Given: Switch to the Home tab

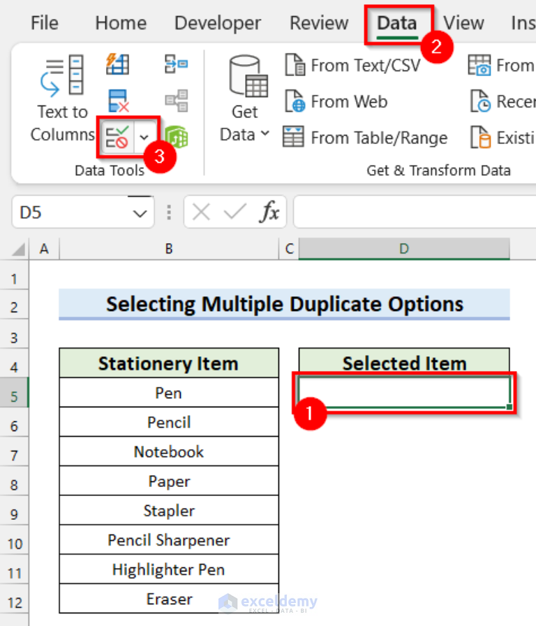Looking at the screenshot, I should [121, 23].
